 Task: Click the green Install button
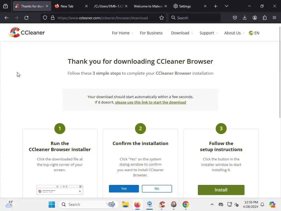coord(221,190)
